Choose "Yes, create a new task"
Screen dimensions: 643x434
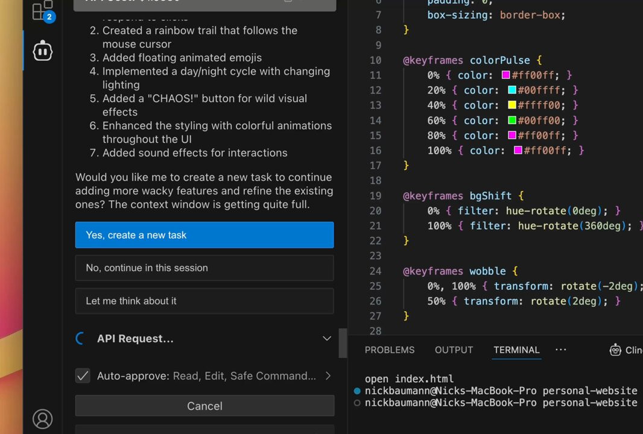click(x=204, y=235)
